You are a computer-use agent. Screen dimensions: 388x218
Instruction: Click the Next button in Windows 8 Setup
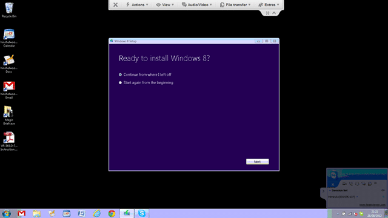(x=257, y=162)
